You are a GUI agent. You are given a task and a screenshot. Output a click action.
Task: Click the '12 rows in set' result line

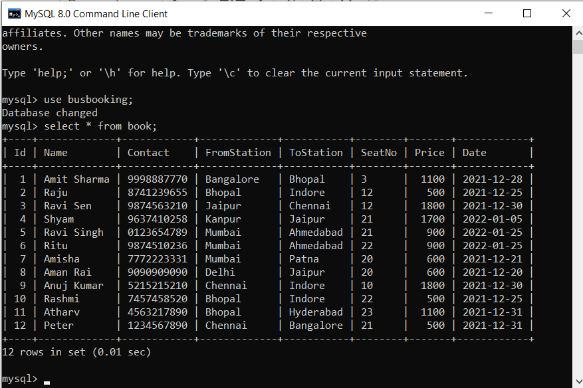(76, 352)
